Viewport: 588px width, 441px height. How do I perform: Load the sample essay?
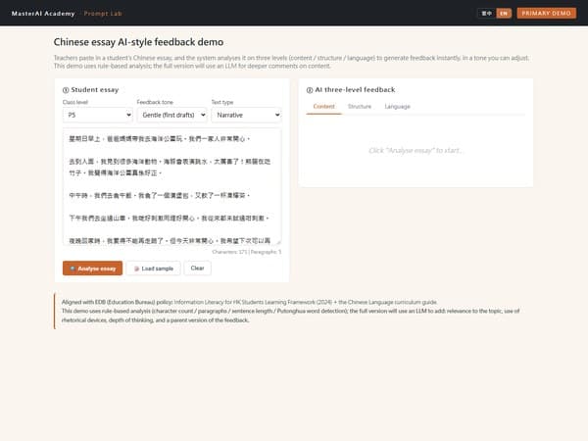click(154, 269)
